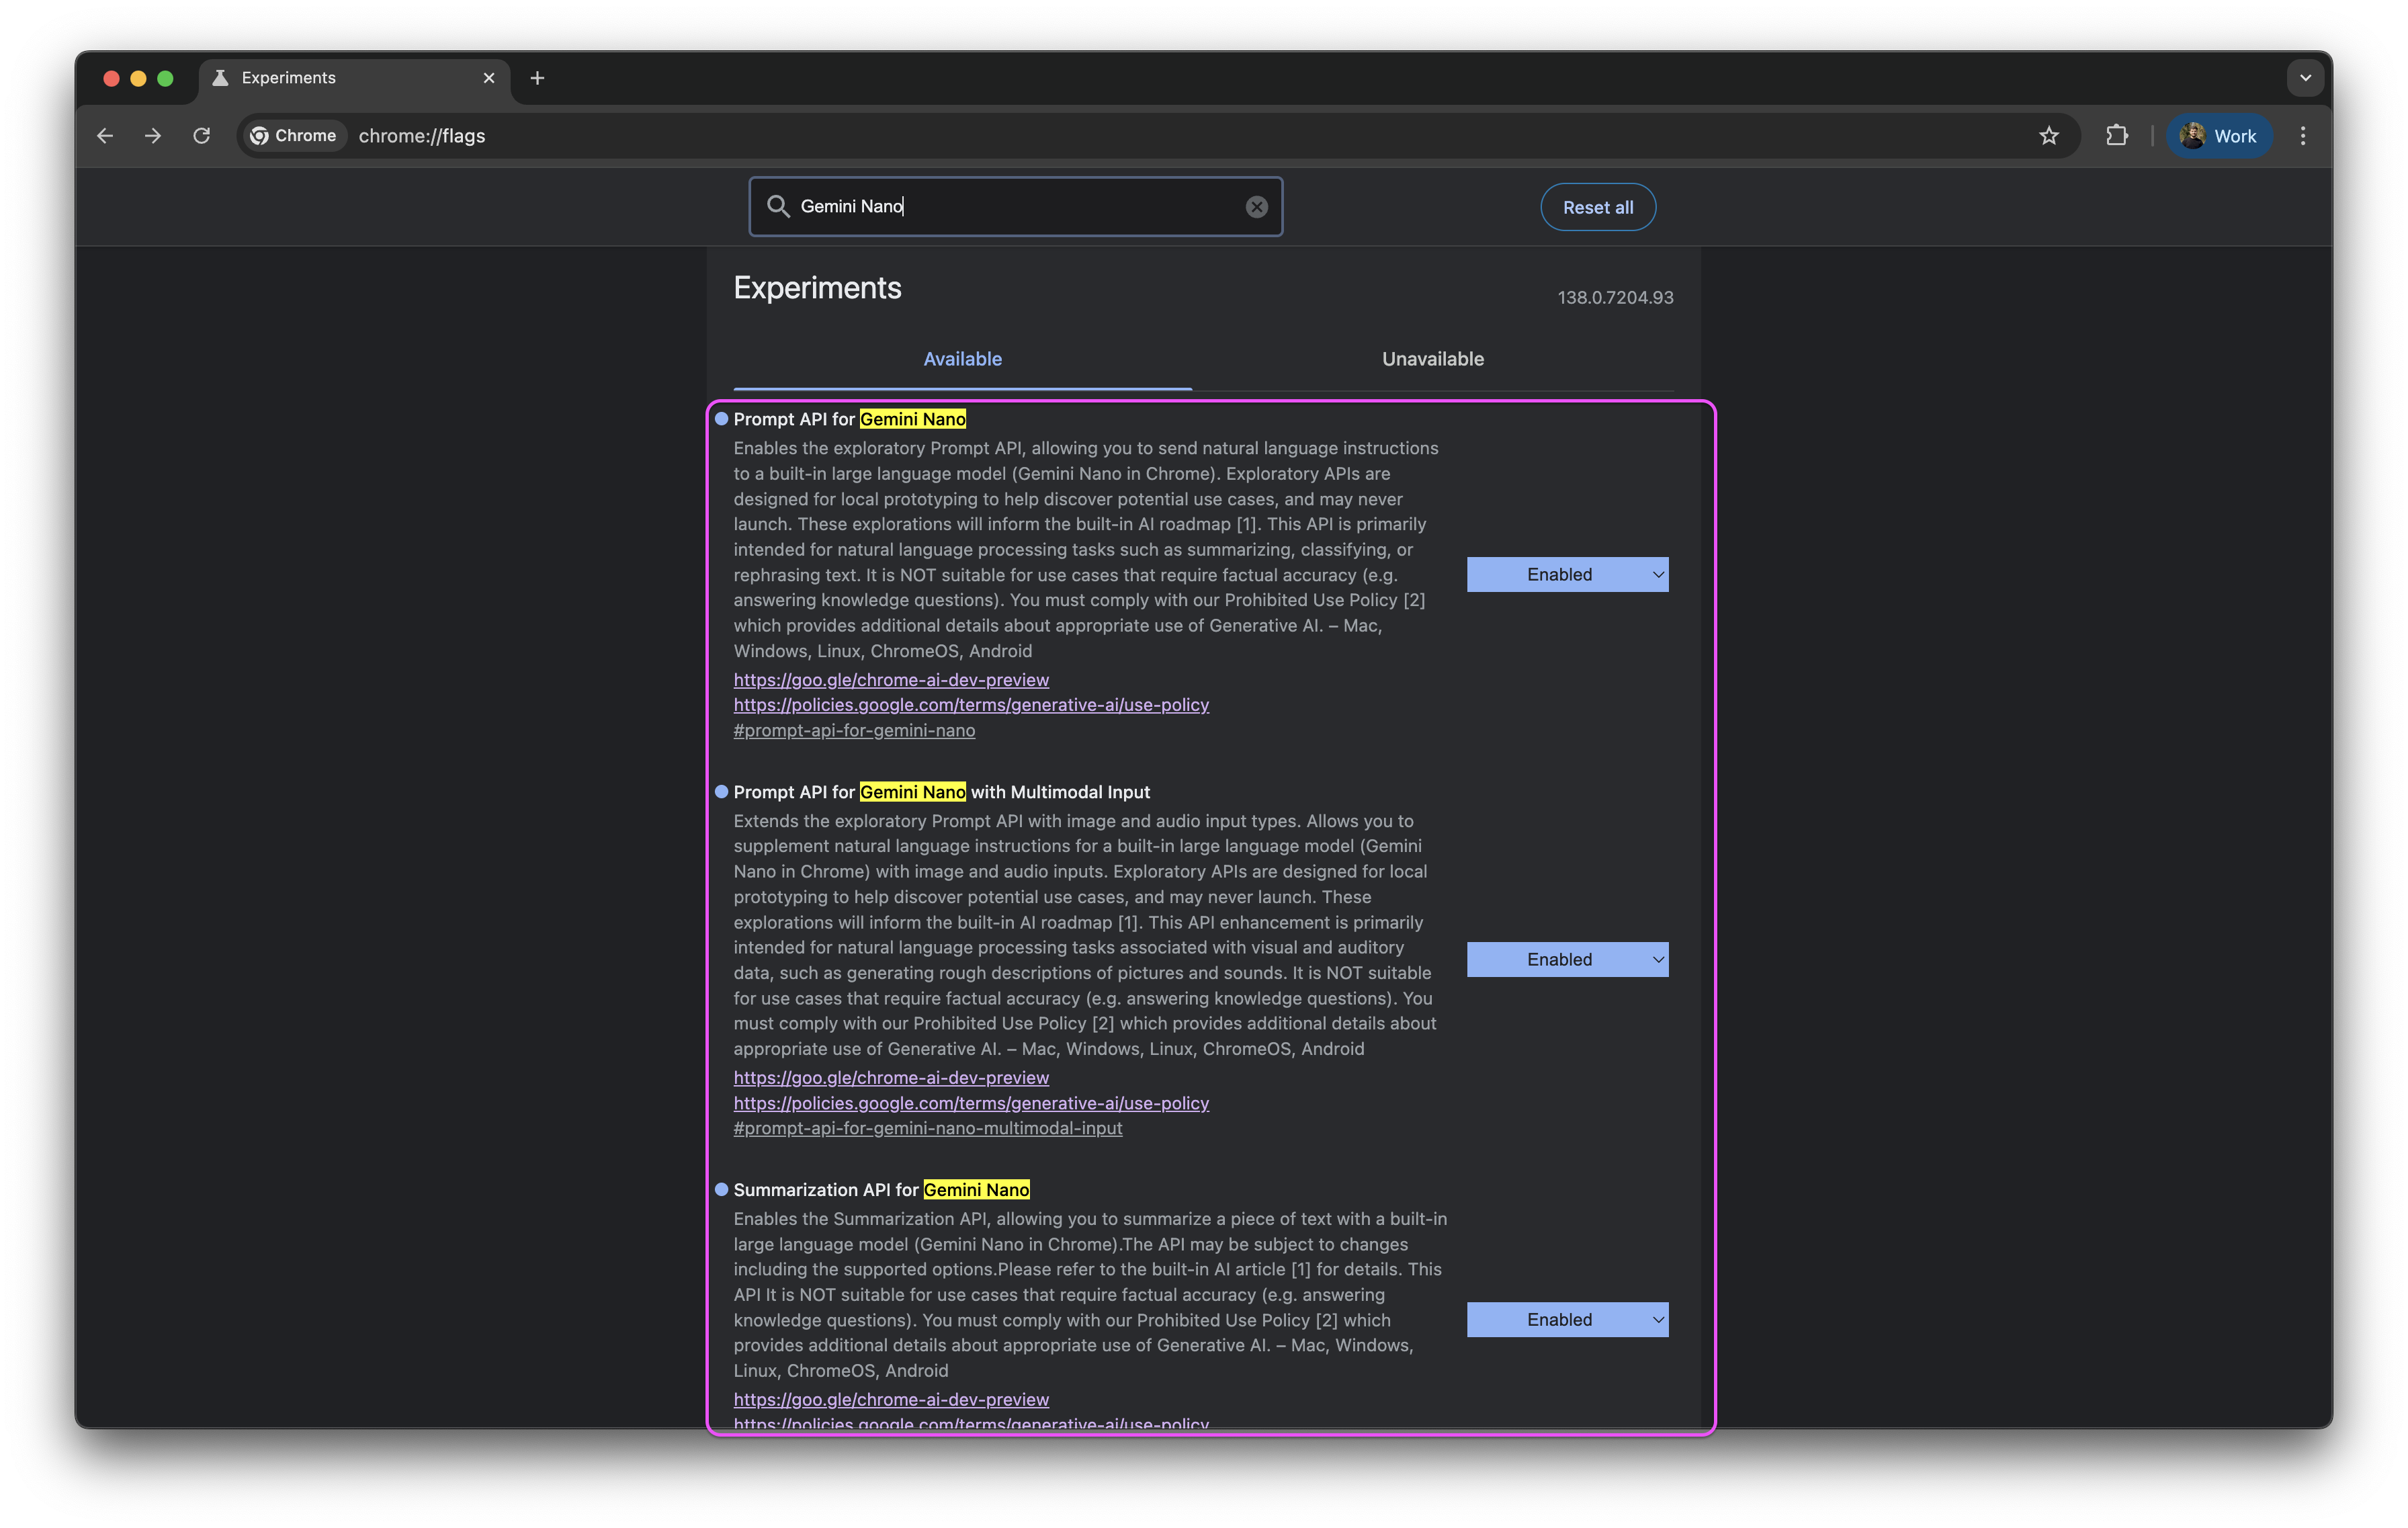Open use-policy link under Multimodal Input flag
Screen dimensions: 2408x1528
[971, 1103]
